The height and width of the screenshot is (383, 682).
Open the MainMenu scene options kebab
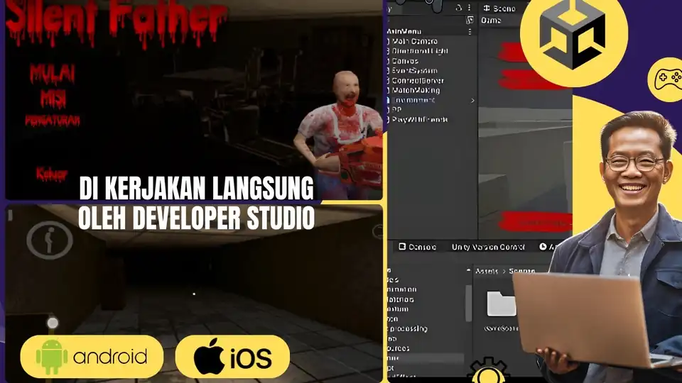click(470, 31)
